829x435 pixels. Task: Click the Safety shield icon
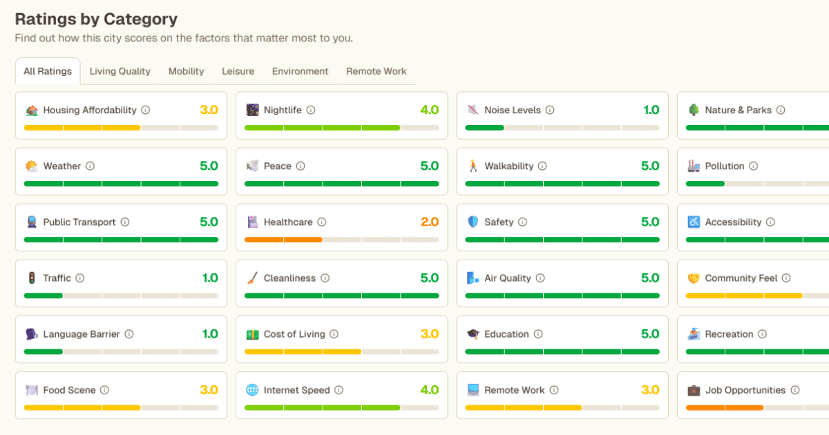[473, 222]
